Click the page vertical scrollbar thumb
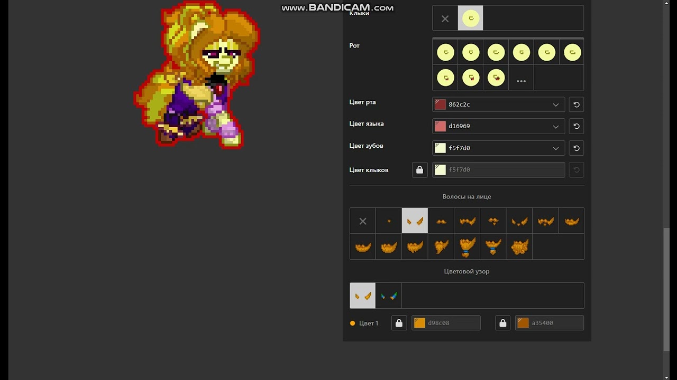Image resolution: width=677 pixels, height=380 pixels. (x=666, y=289)
